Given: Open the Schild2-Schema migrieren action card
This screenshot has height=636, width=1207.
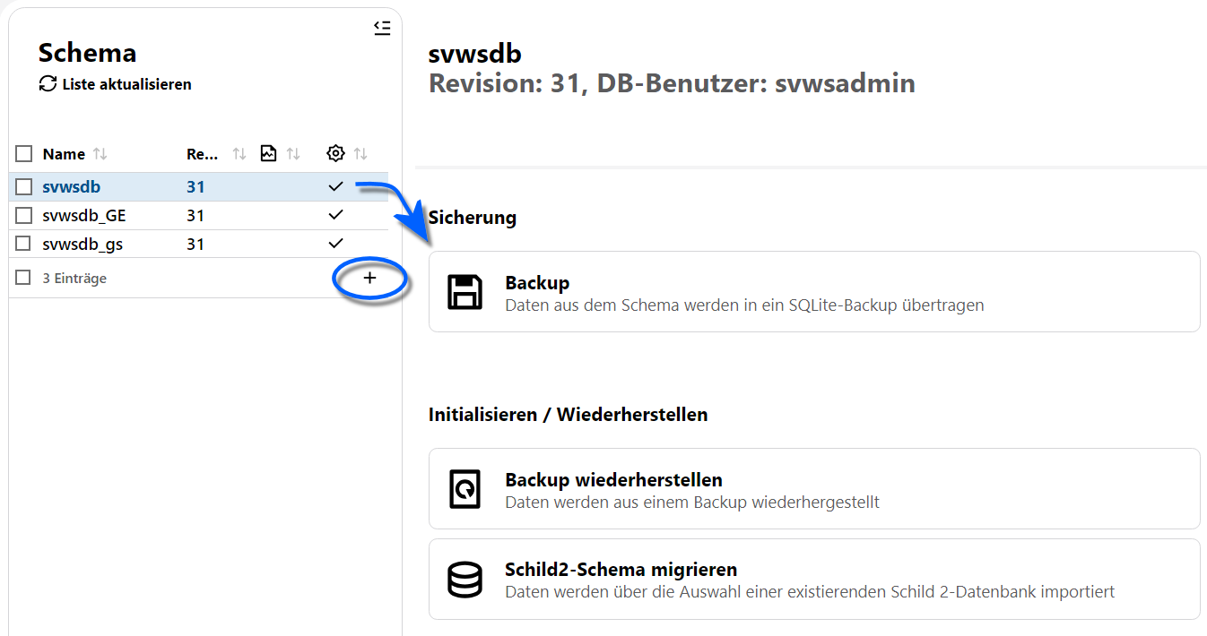Looking at the screenshot, I should point(814,579).
